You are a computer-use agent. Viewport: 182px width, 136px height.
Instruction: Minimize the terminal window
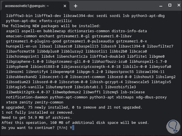coord(161,5)
